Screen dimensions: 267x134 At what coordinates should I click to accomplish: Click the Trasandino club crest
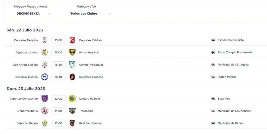tap(72, 111)
